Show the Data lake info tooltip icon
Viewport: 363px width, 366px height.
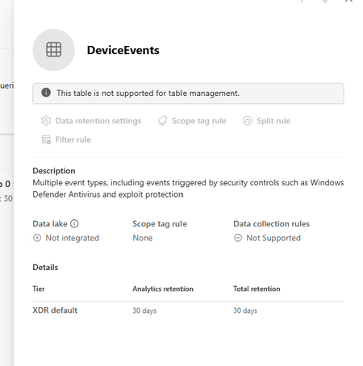click(74, 223)
